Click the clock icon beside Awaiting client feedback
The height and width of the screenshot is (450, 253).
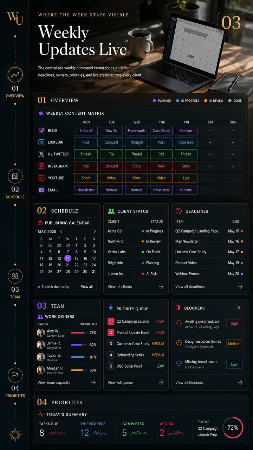coord(179,323)
